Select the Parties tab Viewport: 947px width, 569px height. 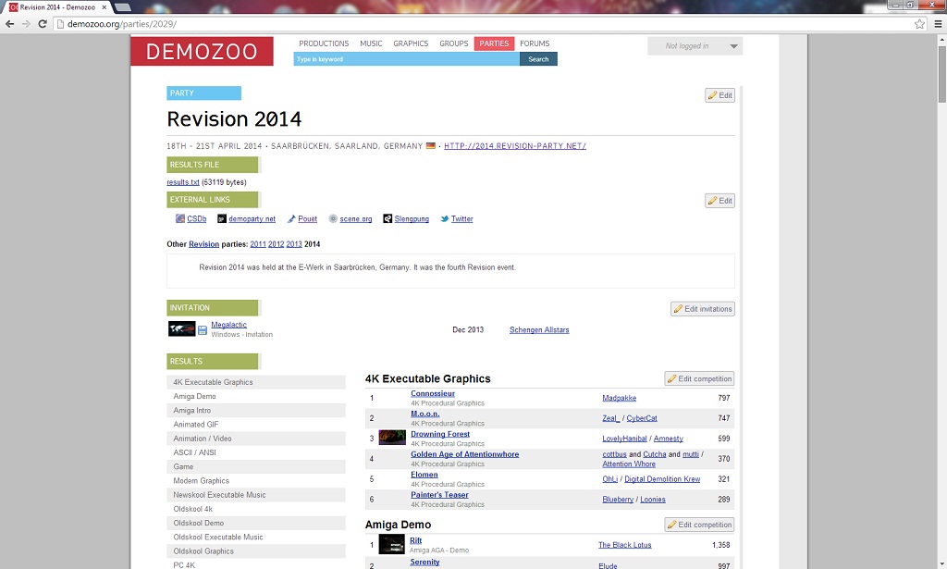[494, 43]
